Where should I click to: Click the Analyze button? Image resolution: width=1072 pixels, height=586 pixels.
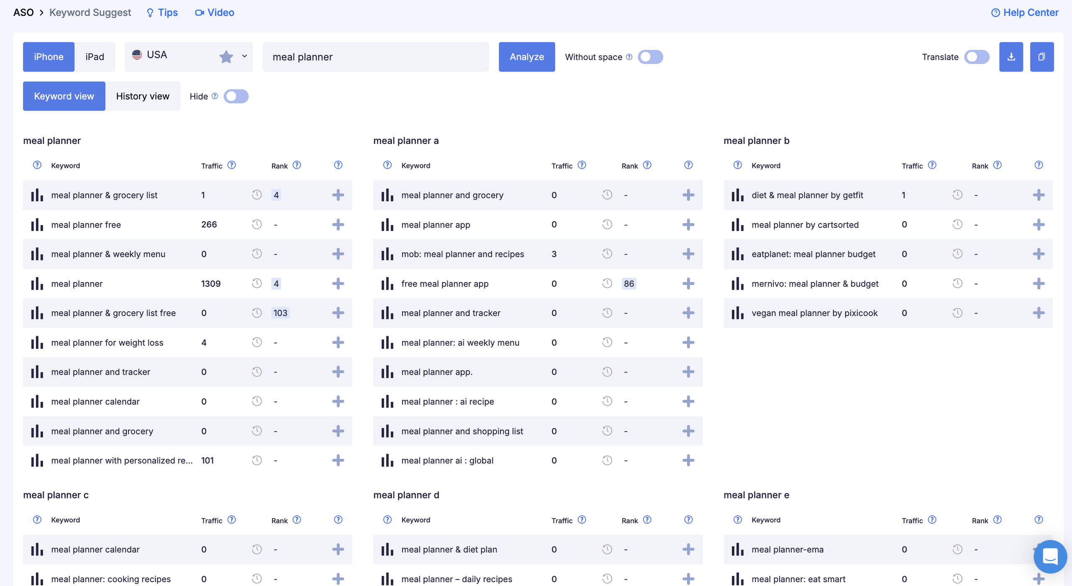pyautogui.click(x=527, y=57)
